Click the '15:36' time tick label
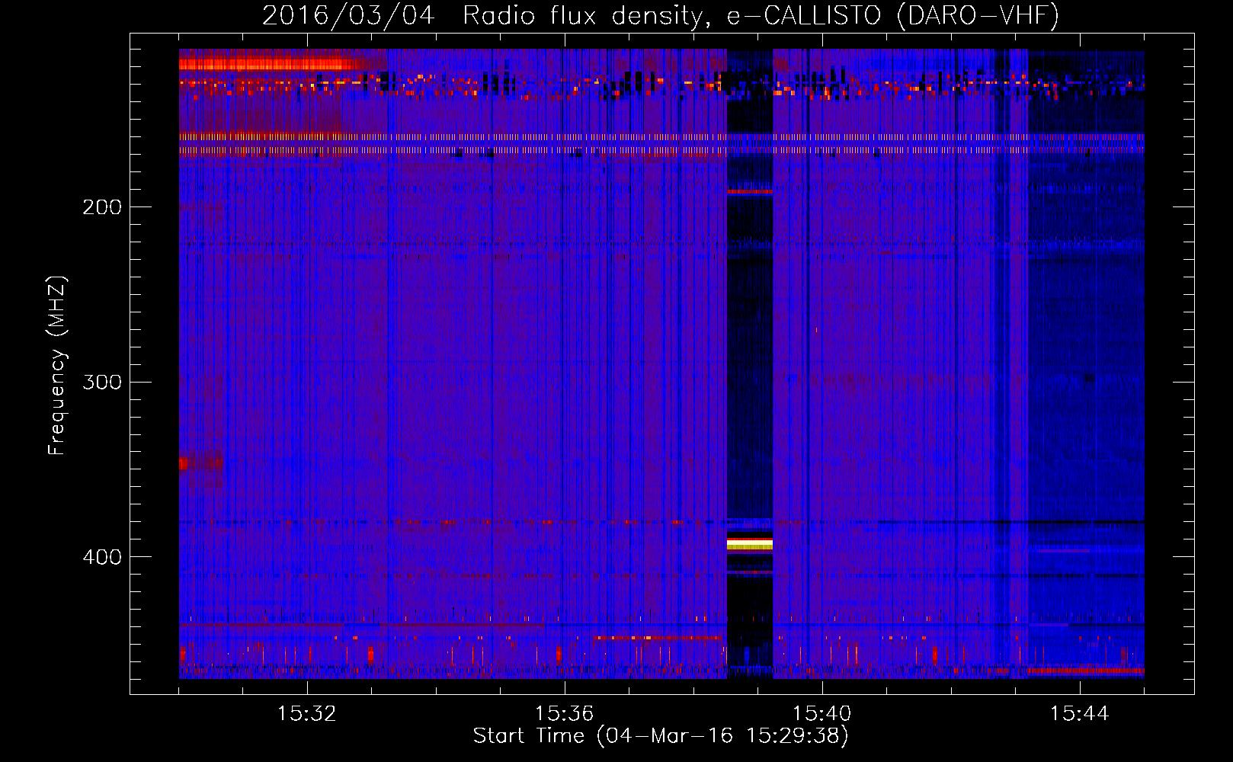 click(x=564, y=714)
